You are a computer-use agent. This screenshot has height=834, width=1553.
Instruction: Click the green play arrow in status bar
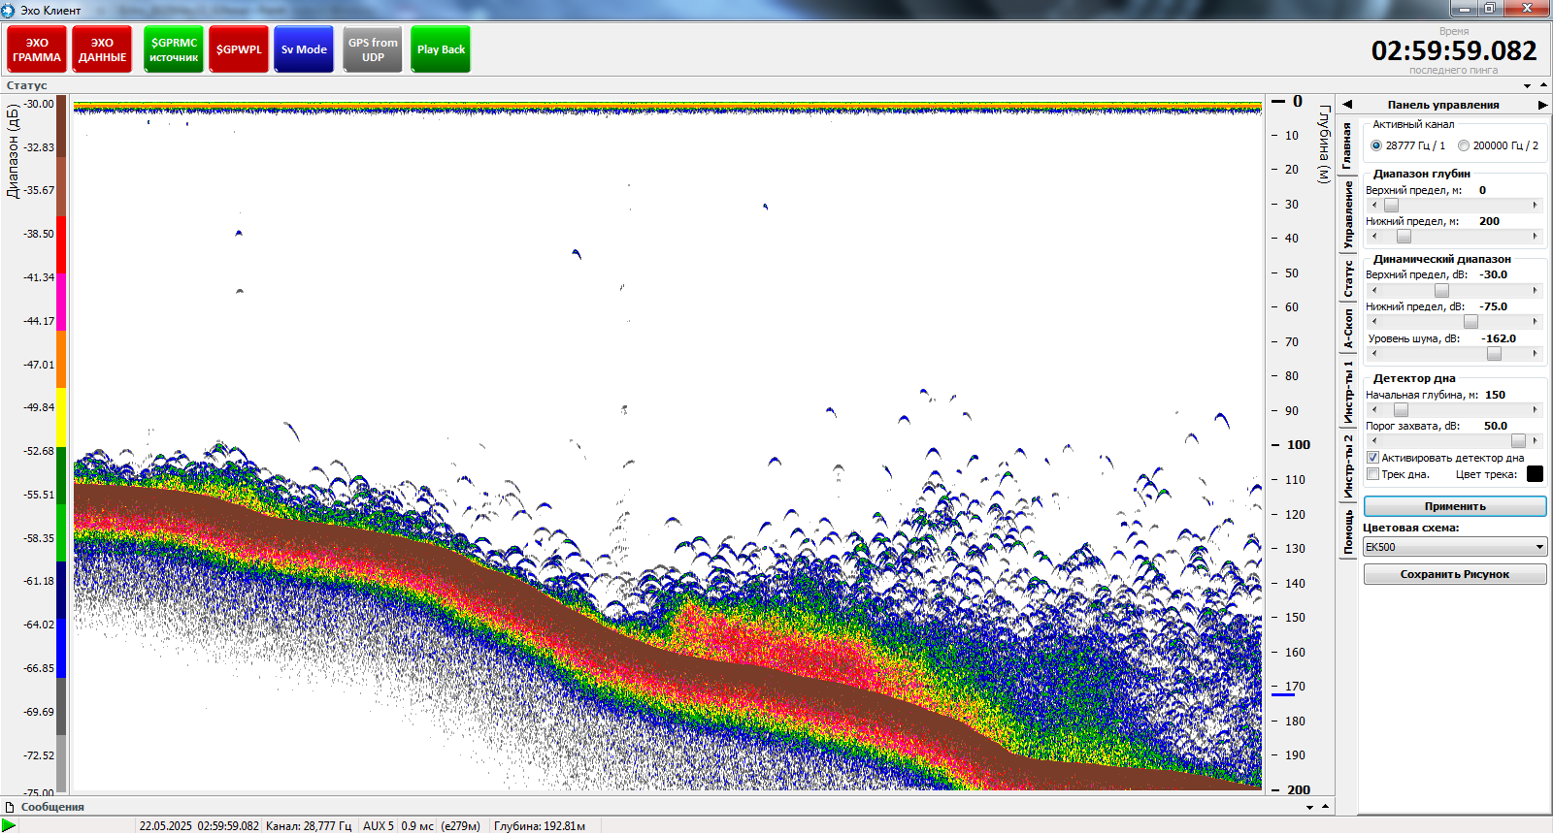[9, 825]
